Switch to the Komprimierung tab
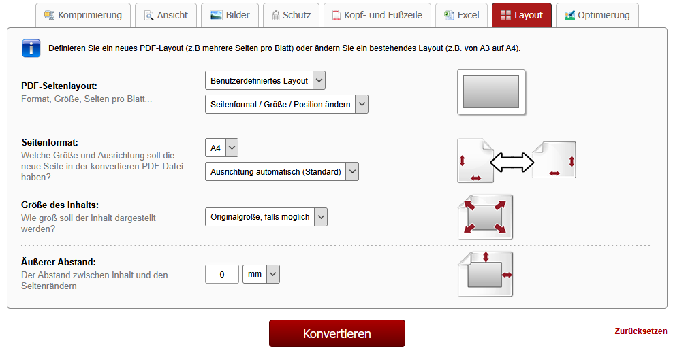The image size is (673, 353). (82, 15)
